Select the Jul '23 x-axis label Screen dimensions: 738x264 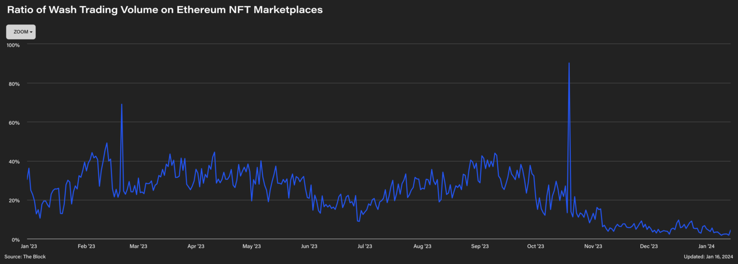[x=365, y=246]
